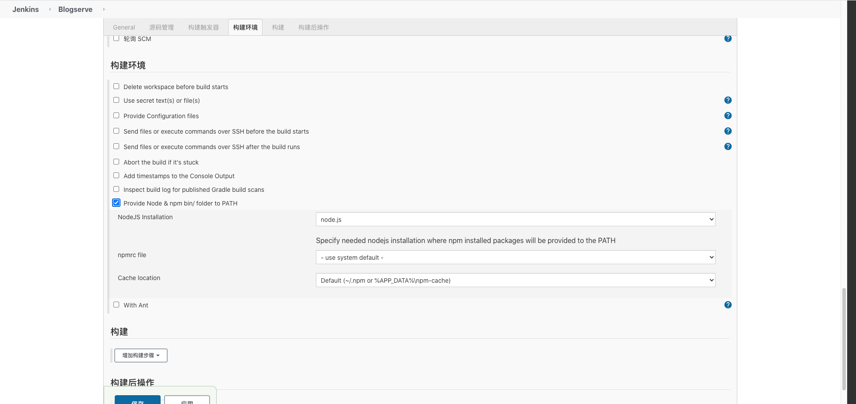Click the 保存 button
The height and width of the screenshot is (404, 856).
(137, 400)
